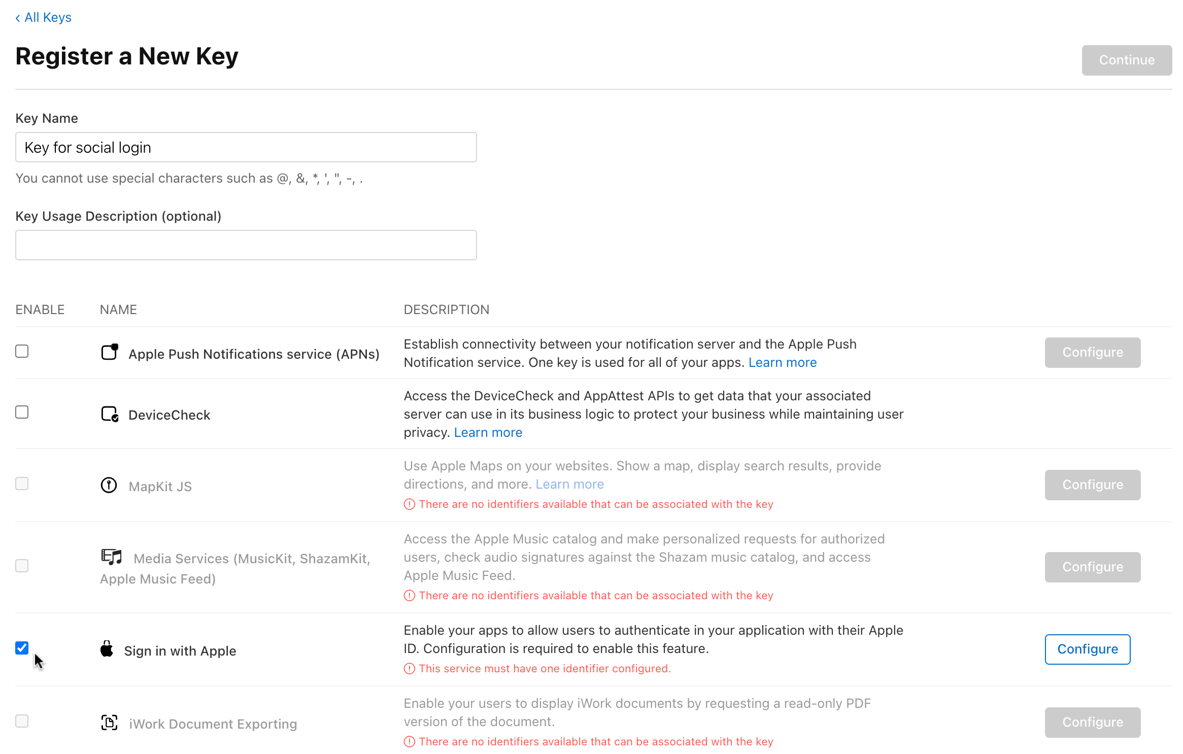
Task: Open Learn more link for APNs
Action: point(783,362)
